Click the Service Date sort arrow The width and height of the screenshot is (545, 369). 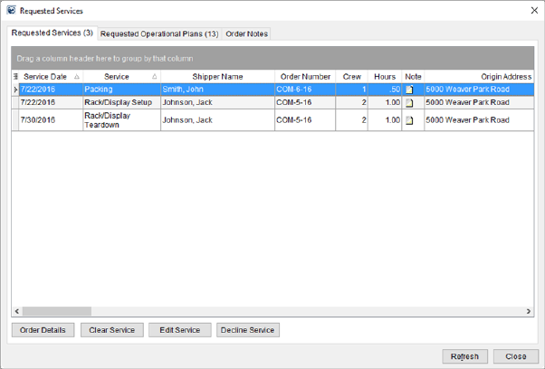76,77
